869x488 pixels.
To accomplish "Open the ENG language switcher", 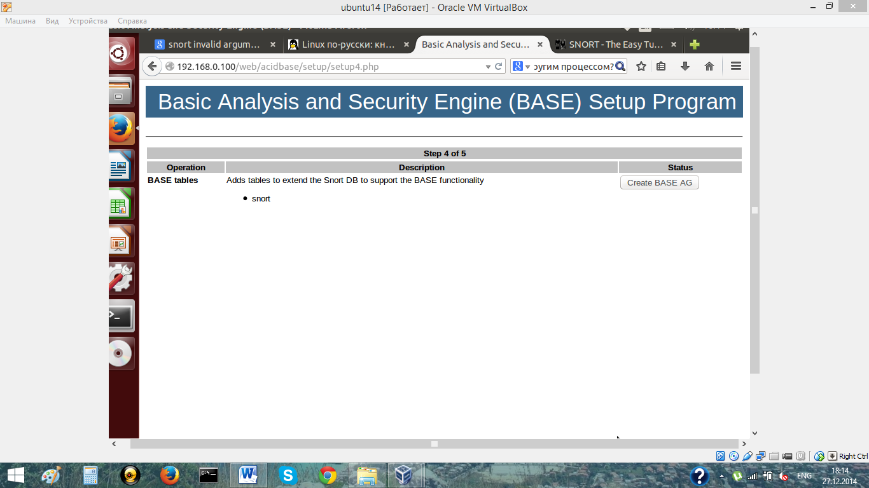I will (x=804, y=476).
